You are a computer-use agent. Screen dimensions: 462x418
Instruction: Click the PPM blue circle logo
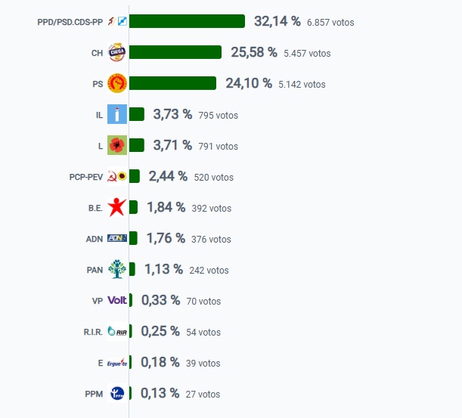point(117,393)
